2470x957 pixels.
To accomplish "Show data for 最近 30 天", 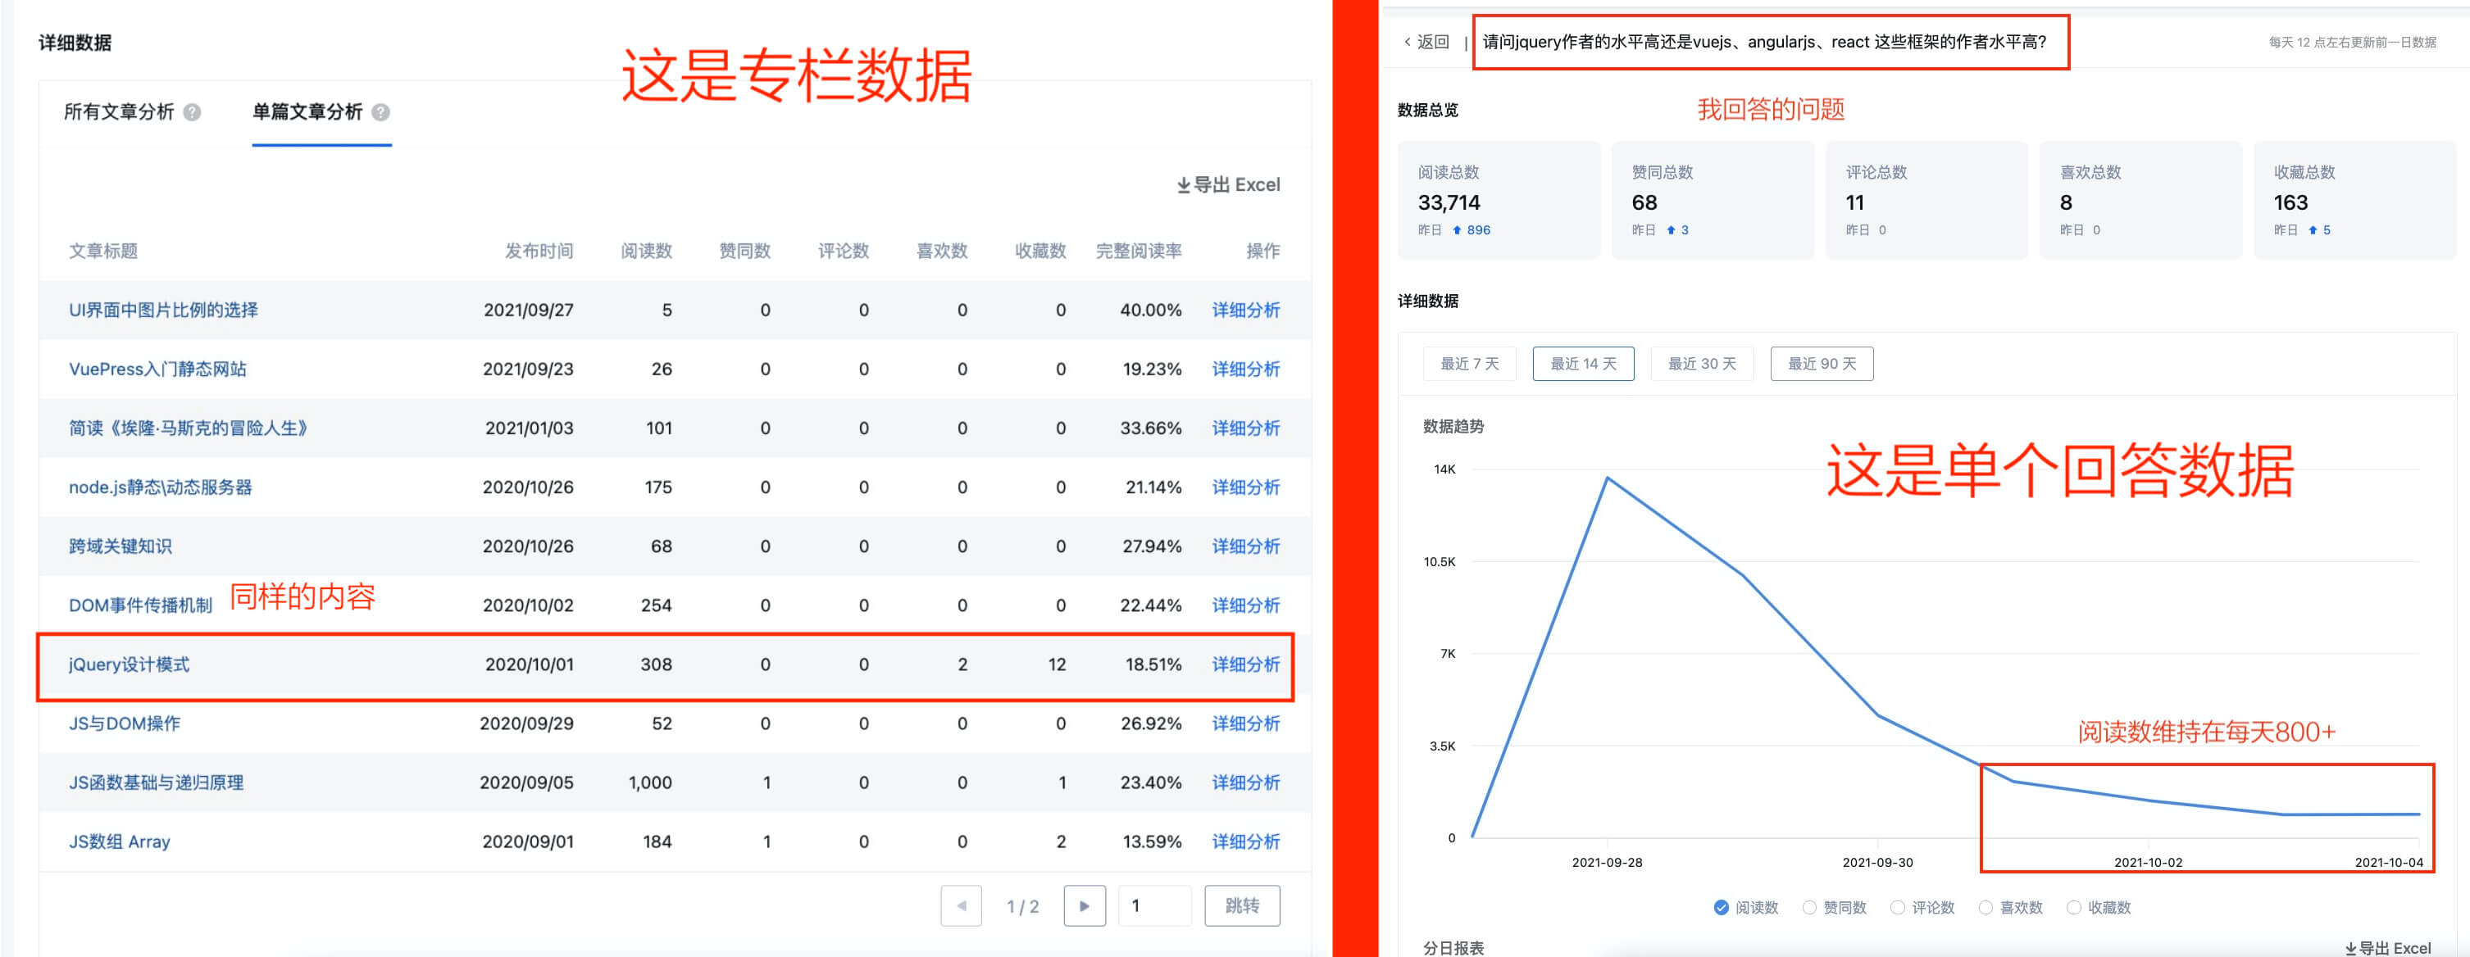I will [1702, 364].
